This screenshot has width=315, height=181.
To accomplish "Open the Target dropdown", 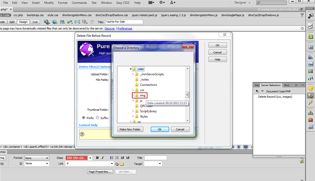I will pyautogui.click(x=153, y=164).
